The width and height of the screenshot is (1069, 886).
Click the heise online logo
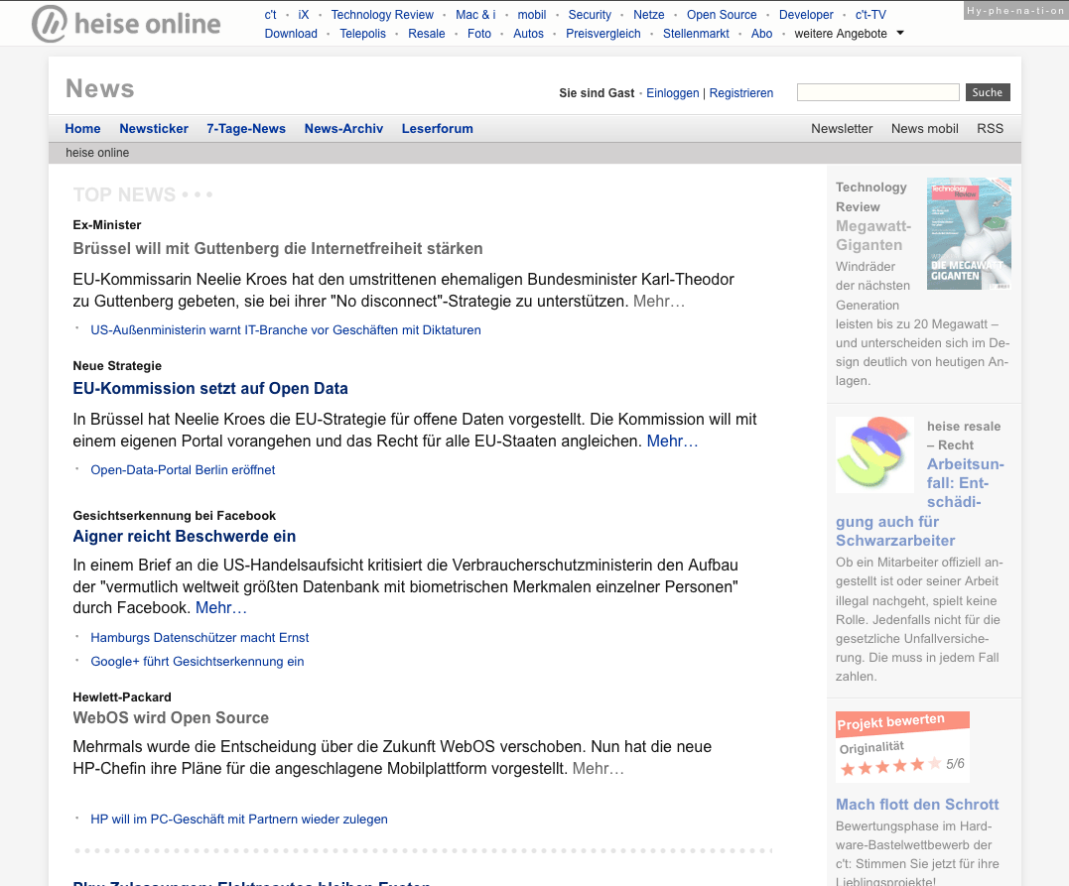click(124, 23)
